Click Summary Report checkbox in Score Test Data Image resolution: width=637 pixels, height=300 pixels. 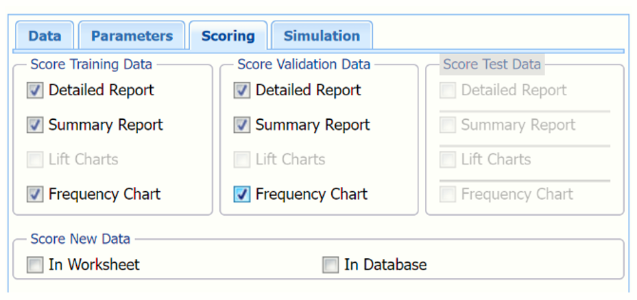pyautogui.click(x=448, y=125)
